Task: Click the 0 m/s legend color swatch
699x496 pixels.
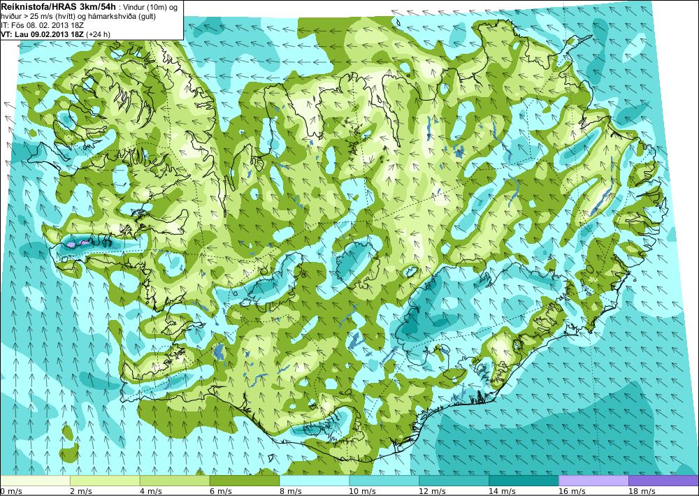Action: tap(35, 481)
